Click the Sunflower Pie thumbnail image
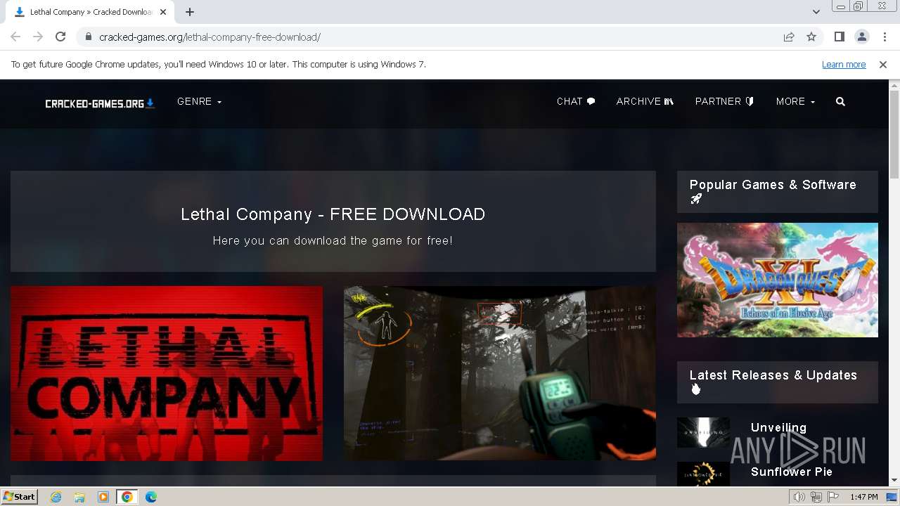 pyautogui.click(x=703, y=474)
